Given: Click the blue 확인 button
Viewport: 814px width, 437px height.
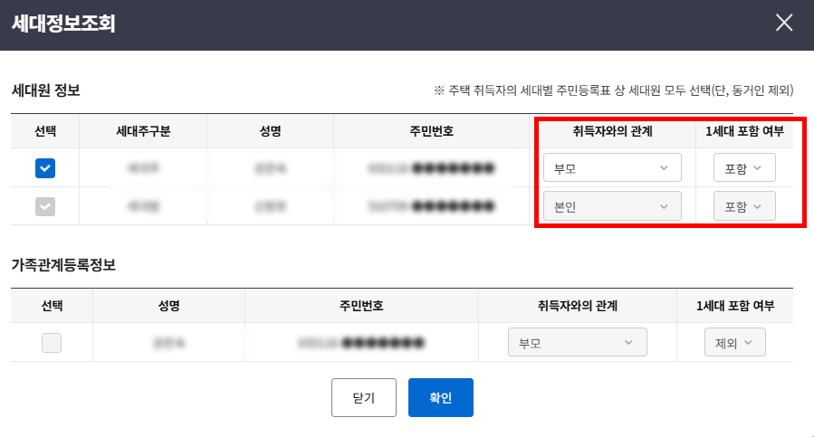Looking at the screenshot, I should point(440,397).
